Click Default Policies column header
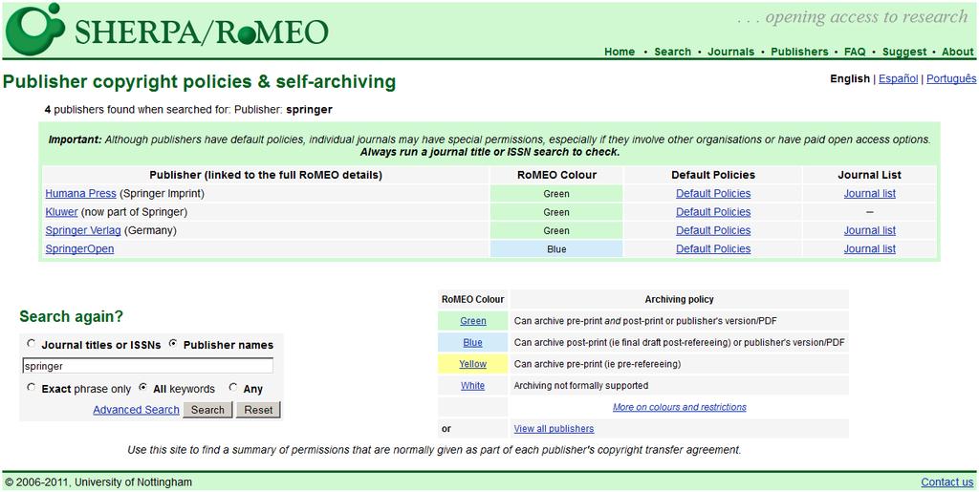The width and height of the screenshot is (979, 492). [713, 175]
